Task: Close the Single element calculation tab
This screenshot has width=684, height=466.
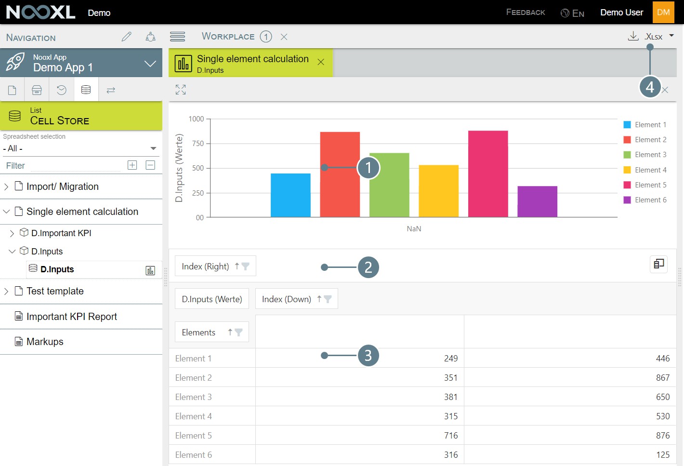Action: [x=321, y=62]
